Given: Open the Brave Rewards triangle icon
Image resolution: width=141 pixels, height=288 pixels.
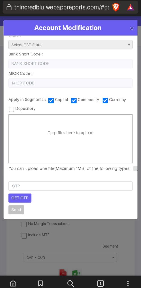Looking at the screenshot, I should 131,7.
